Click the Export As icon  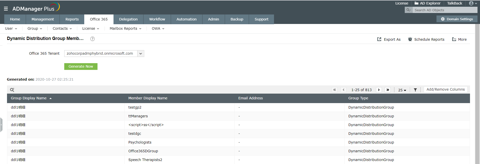pyautogui.click(x=379, y=39)
